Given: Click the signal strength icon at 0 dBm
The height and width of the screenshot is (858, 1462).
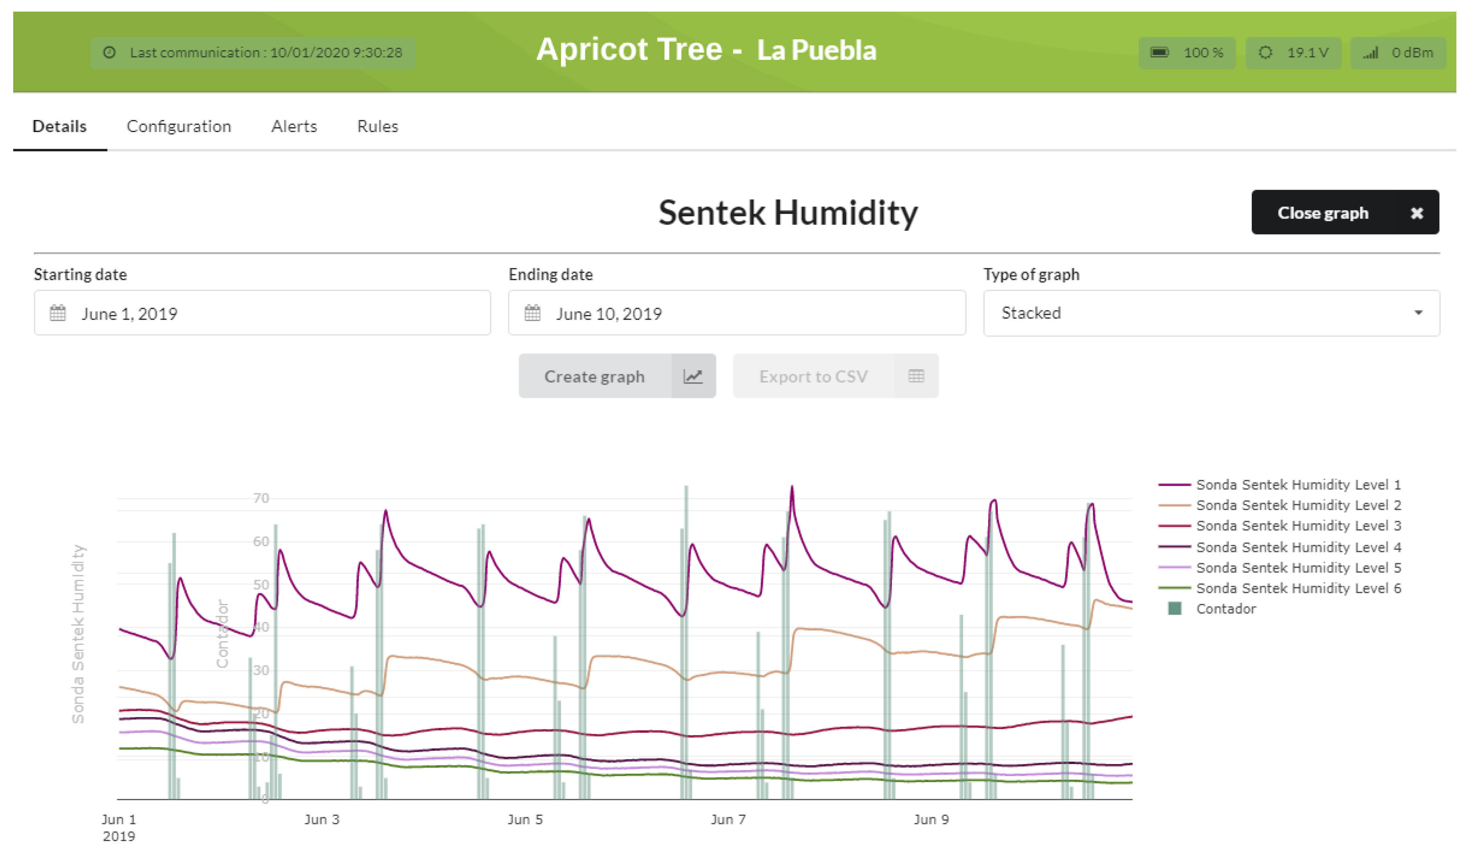Looking at the screenshot, I should [x=1370, y=53].
